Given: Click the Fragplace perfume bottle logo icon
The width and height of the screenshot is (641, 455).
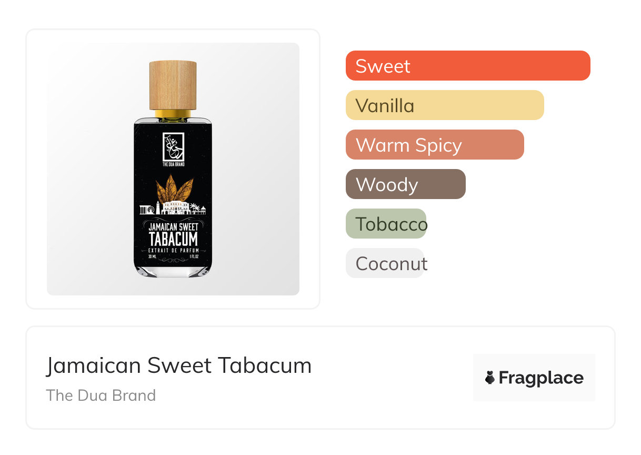Looking at the screenshot, I should coord(490,378).
